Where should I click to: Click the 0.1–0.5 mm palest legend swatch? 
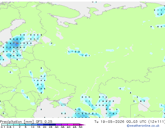(4, 125)
